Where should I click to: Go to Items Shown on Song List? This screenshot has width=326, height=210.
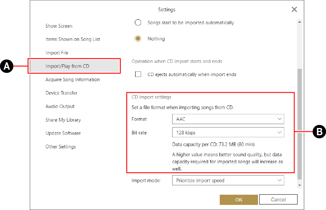[73, 40]
